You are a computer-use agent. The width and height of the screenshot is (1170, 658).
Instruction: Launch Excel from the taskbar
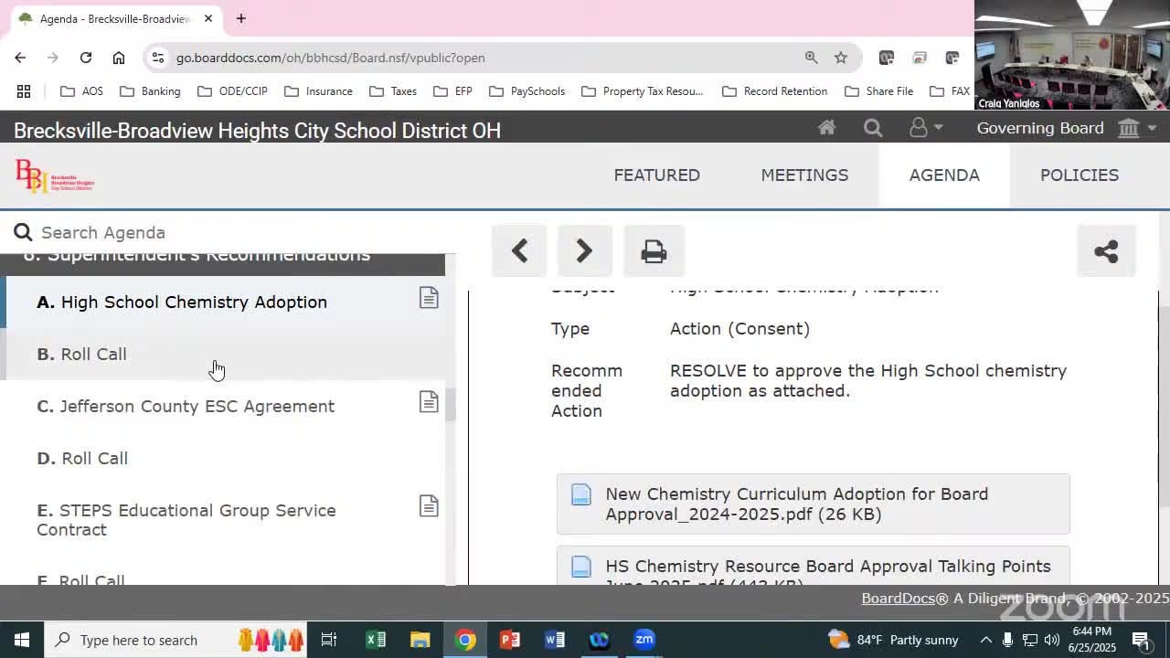pos(376,640)
